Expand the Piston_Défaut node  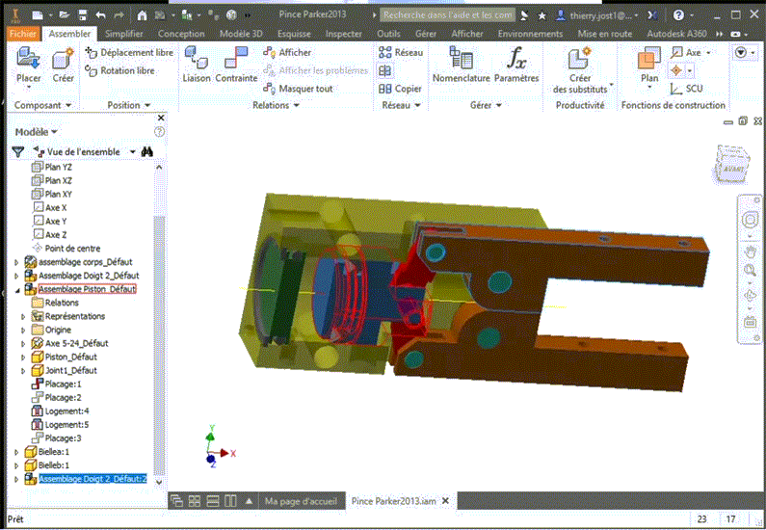click(23, 358)
